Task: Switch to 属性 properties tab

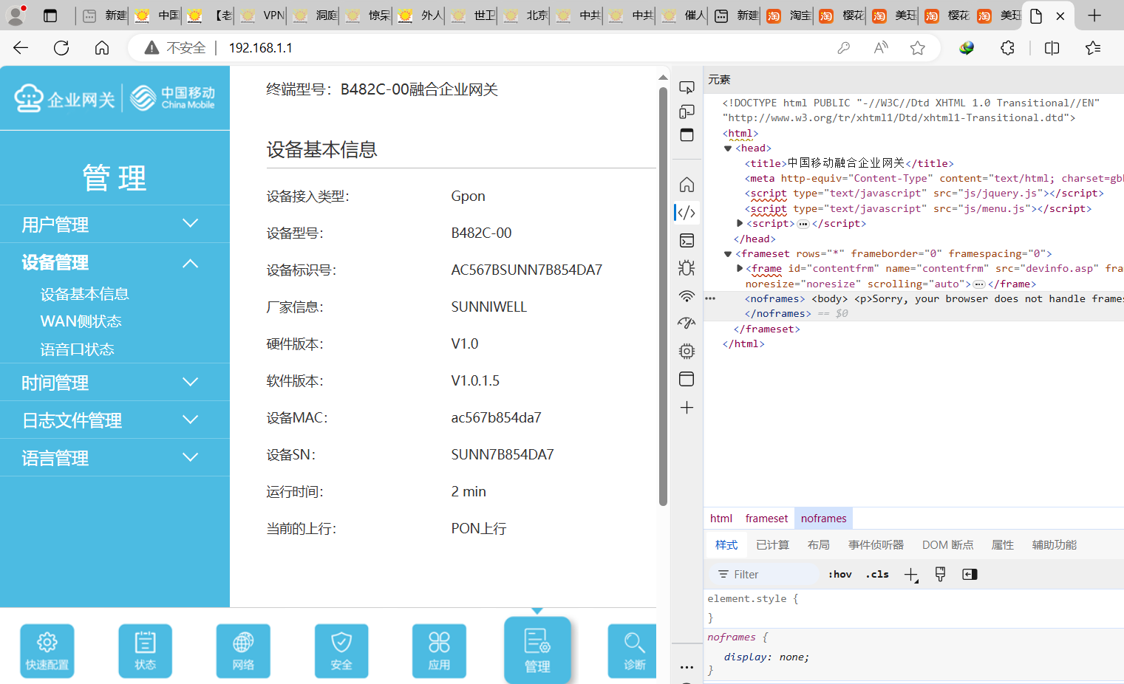Action: coord(1002,545)
